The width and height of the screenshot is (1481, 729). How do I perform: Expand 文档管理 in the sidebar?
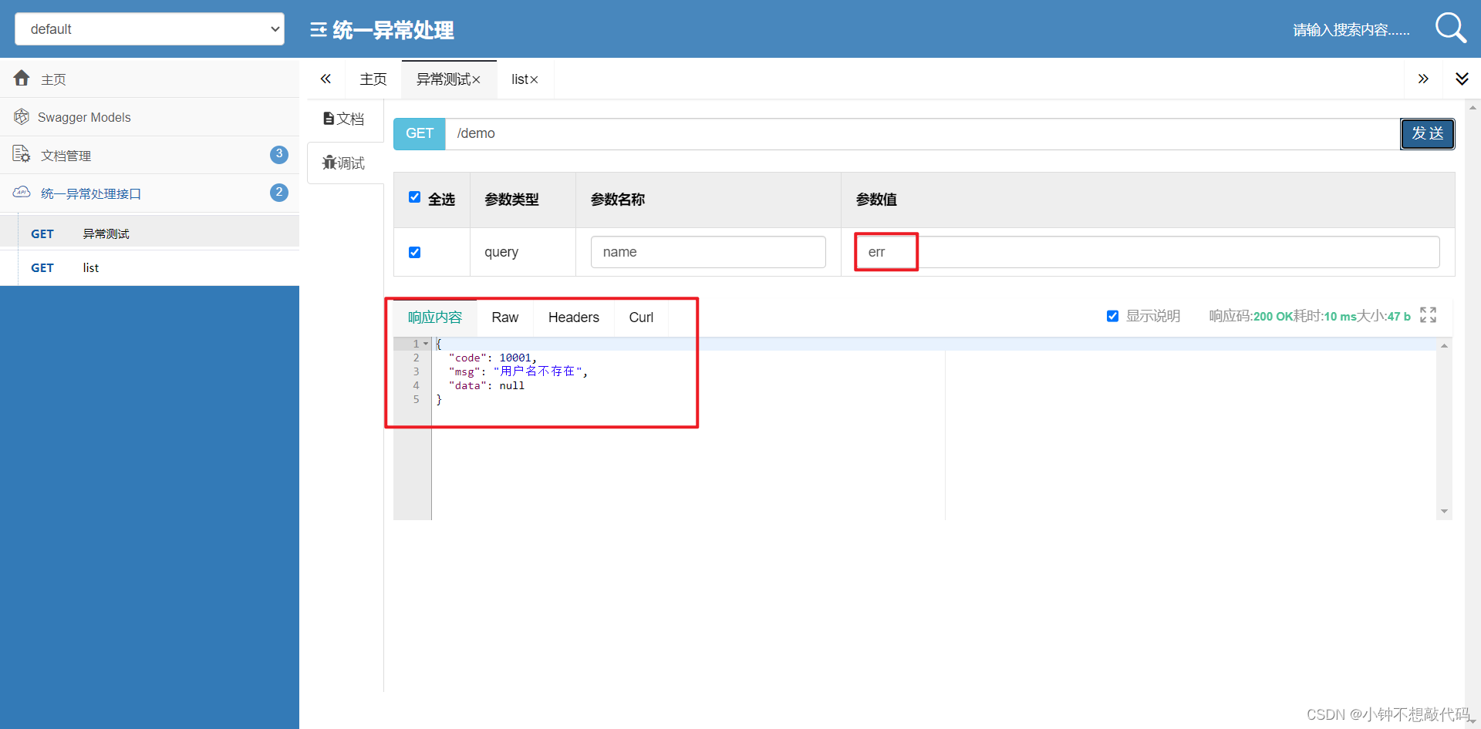pos(150,155)
